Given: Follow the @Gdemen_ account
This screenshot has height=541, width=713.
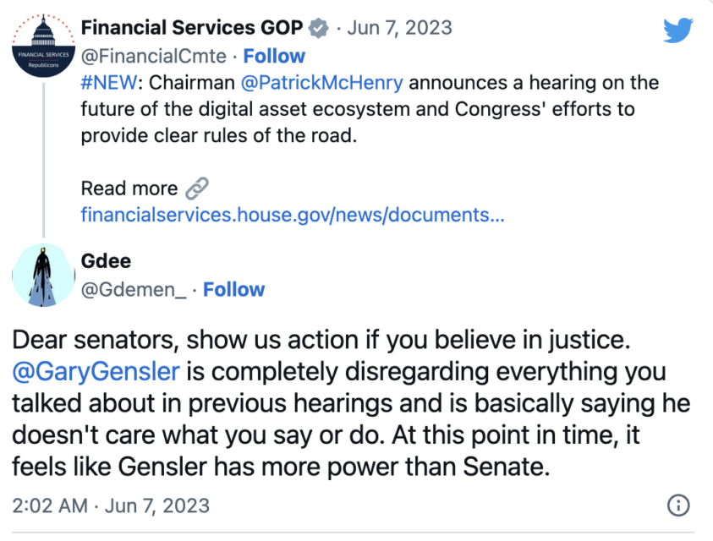Looking at the screenshot, I should coord(233,290).
